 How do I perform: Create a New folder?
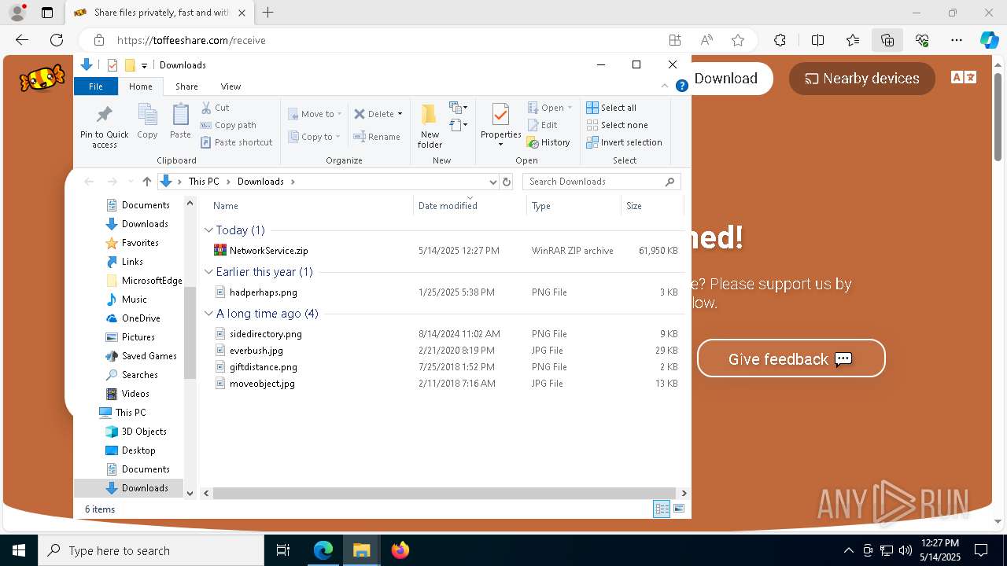[430, 126]
